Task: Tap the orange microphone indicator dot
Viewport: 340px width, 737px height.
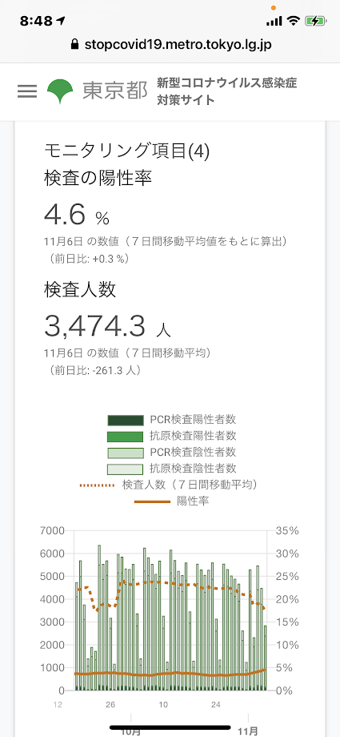Action: [x=274, y=7]
